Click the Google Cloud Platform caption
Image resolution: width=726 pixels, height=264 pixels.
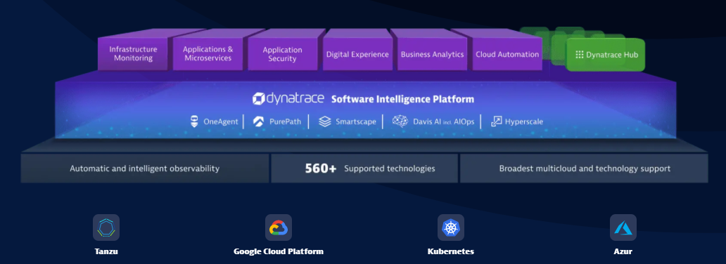tap(279, 251)
